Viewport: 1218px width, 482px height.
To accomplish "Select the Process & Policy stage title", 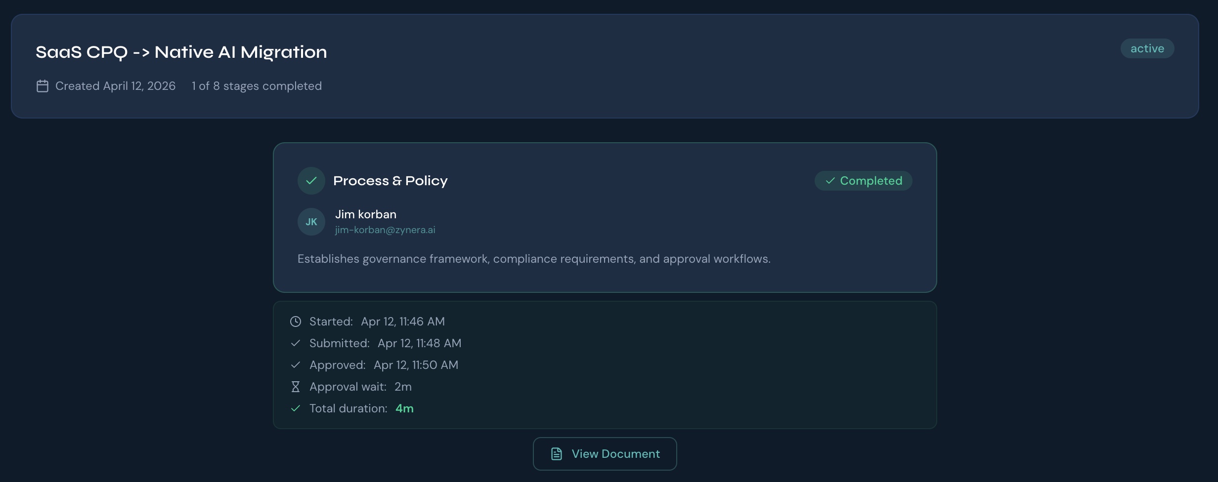I will tap(391, 181).
